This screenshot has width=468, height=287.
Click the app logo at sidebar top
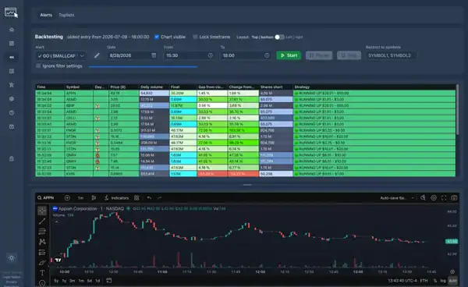[11, 12]
